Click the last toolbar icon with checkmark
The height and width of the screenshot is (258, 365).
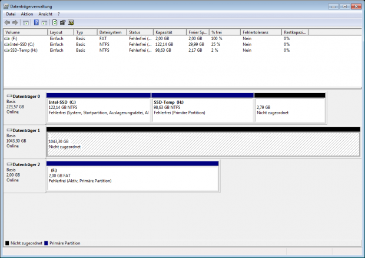[x=71, y=22]
